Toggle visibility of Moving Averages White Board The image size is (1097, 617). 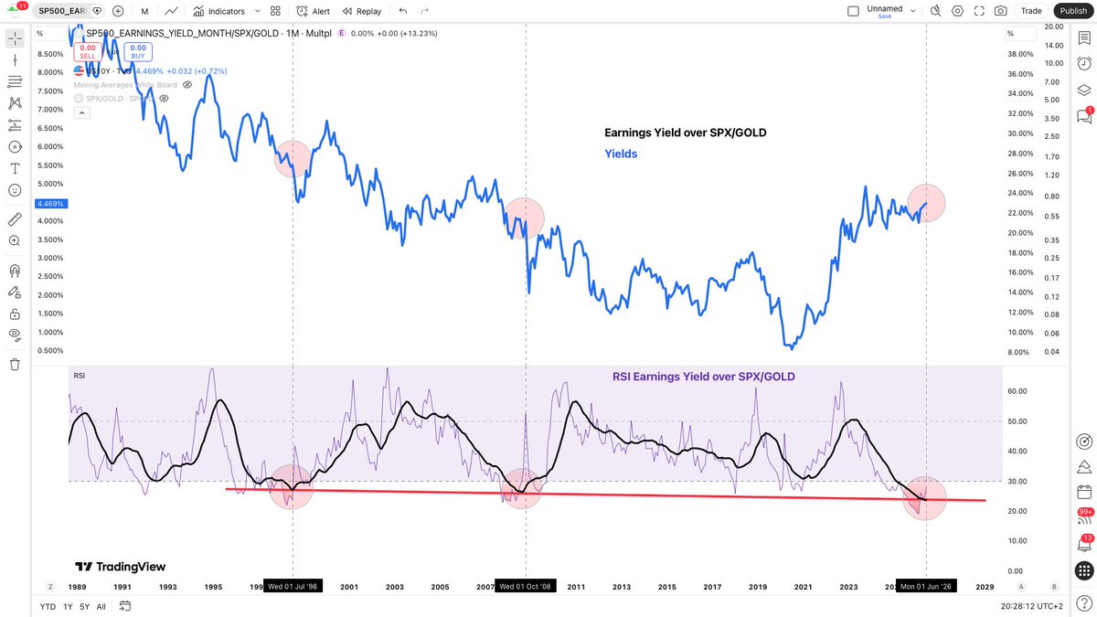[187, 84]
